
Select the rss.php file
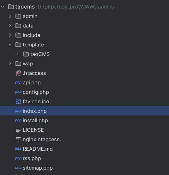[32, 159]
